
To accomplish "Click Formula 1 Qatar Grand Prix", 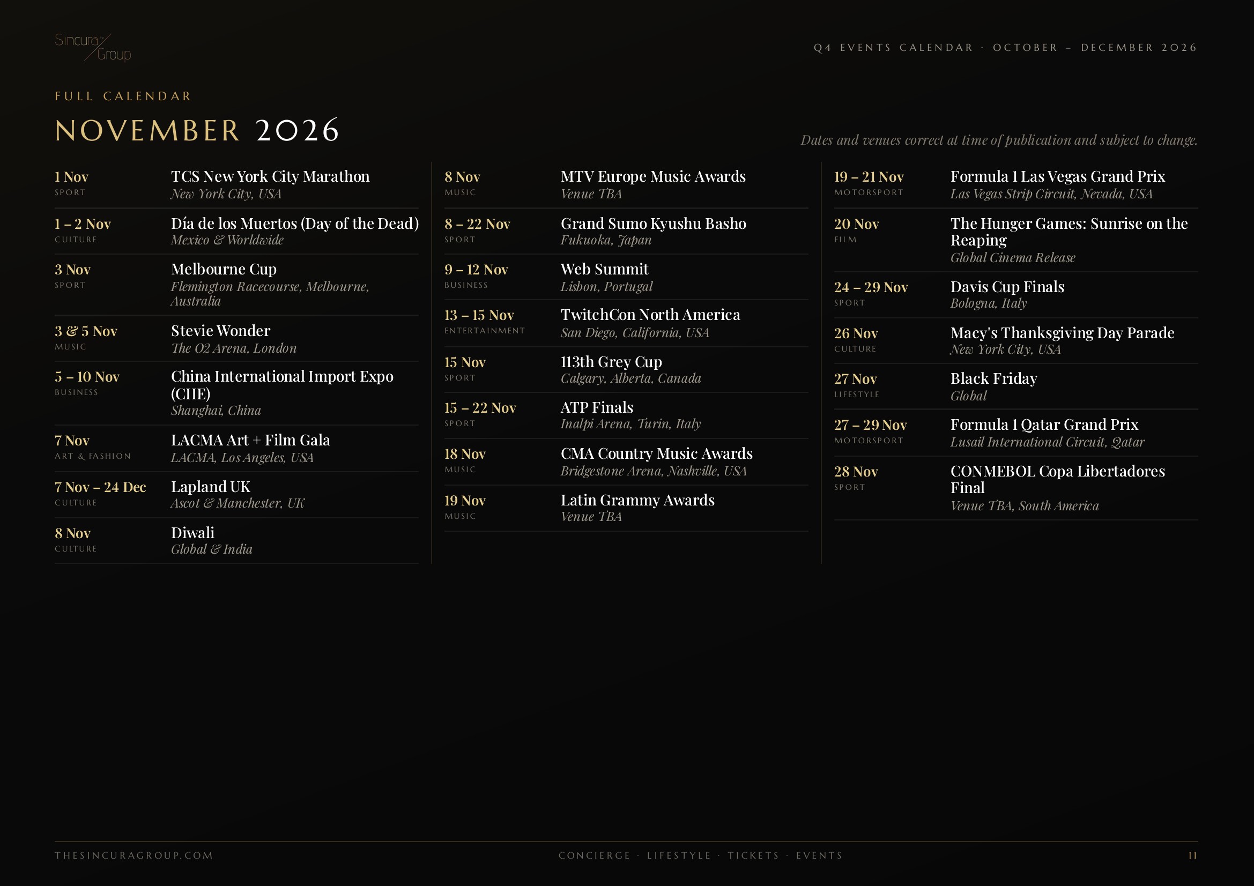I will pyautogui.click(x=1044, y=425).
